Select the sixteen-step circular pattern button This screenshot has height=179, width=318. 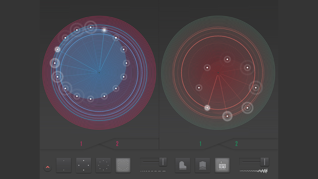[123, 165]
